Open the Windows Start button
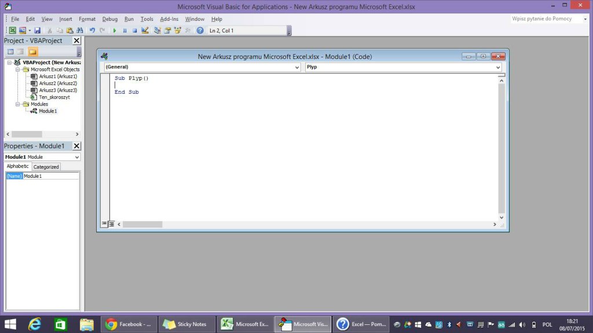Viewport: 593px width, 333px height. (10, 324)
